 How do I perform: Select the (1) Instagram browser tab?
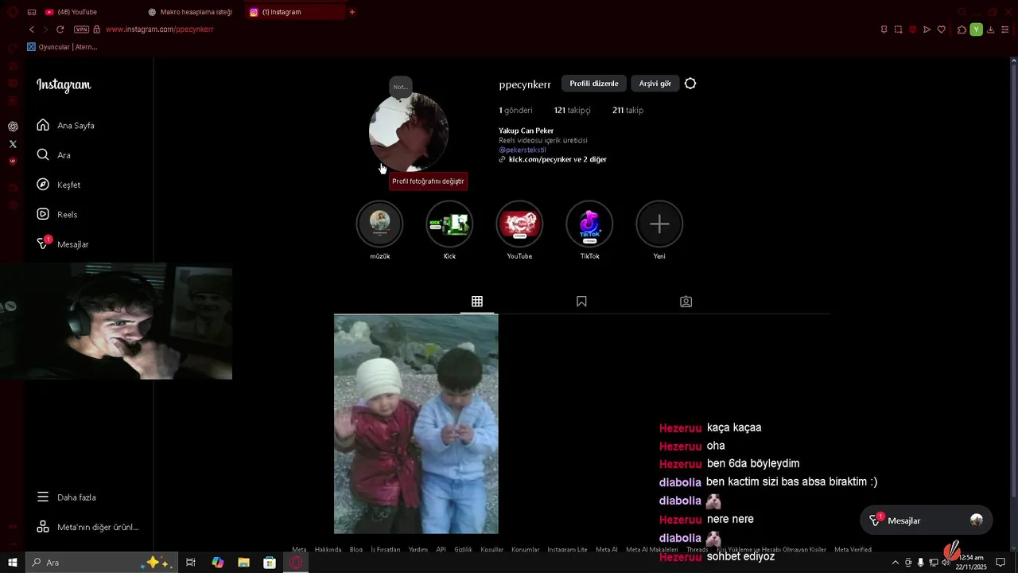294,12
